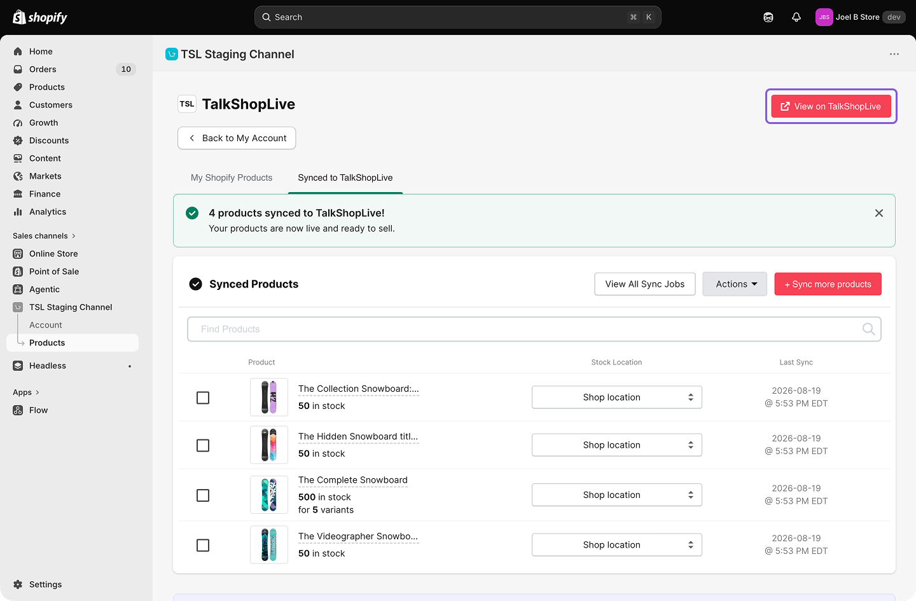Click the Discounts badge icon
Screen dimensions: 916x601
click(18, 141)
